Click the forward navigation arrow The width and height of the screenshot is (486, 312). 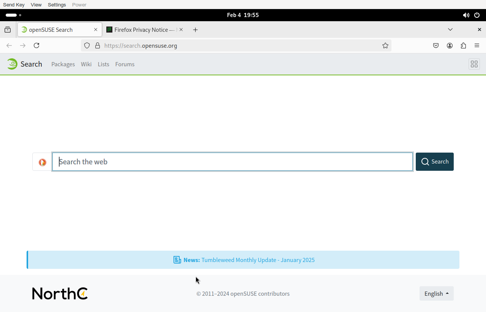coord(23,45)
